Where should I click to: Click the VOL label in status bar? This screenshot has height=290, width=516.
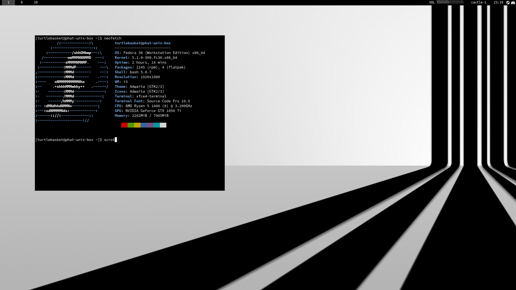432,2
